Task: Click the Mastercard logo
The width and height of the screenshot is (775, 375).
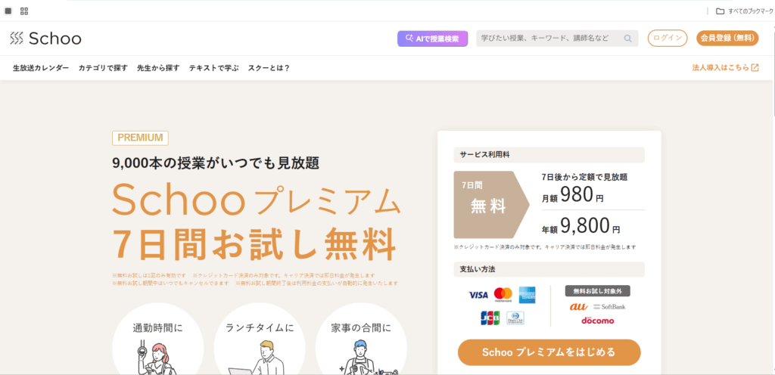Action: pyautogui.click(x=503, y=295)
